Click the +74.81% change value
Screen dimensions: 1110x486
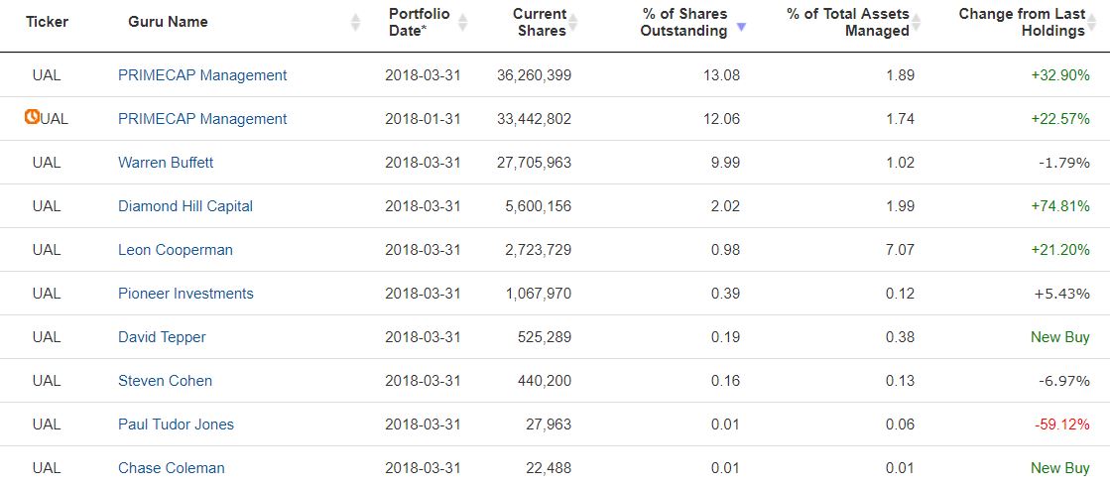point(1061,206)
